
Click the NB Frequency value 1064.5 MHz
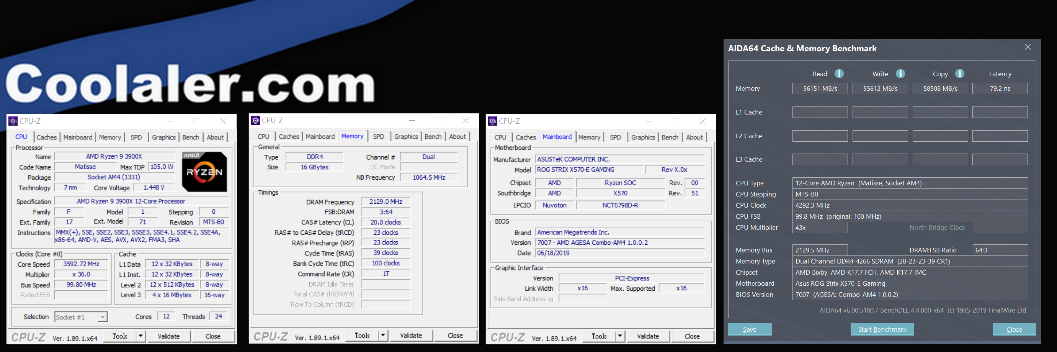click(429, 177)
